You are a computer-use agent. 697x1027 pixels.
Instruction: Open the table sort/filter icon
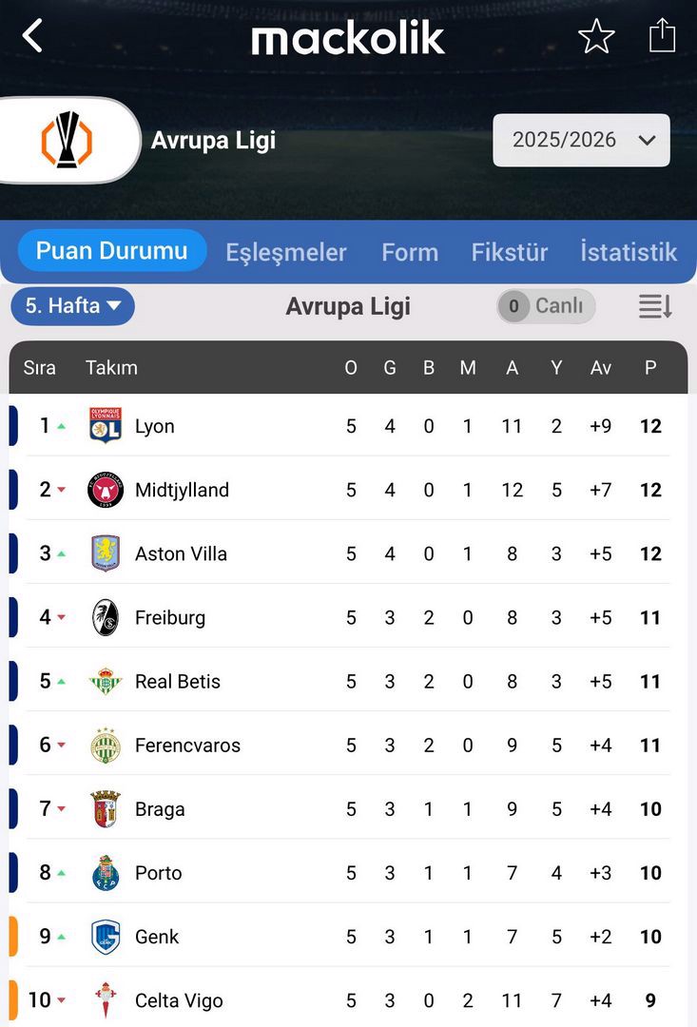tap(655, 306)
